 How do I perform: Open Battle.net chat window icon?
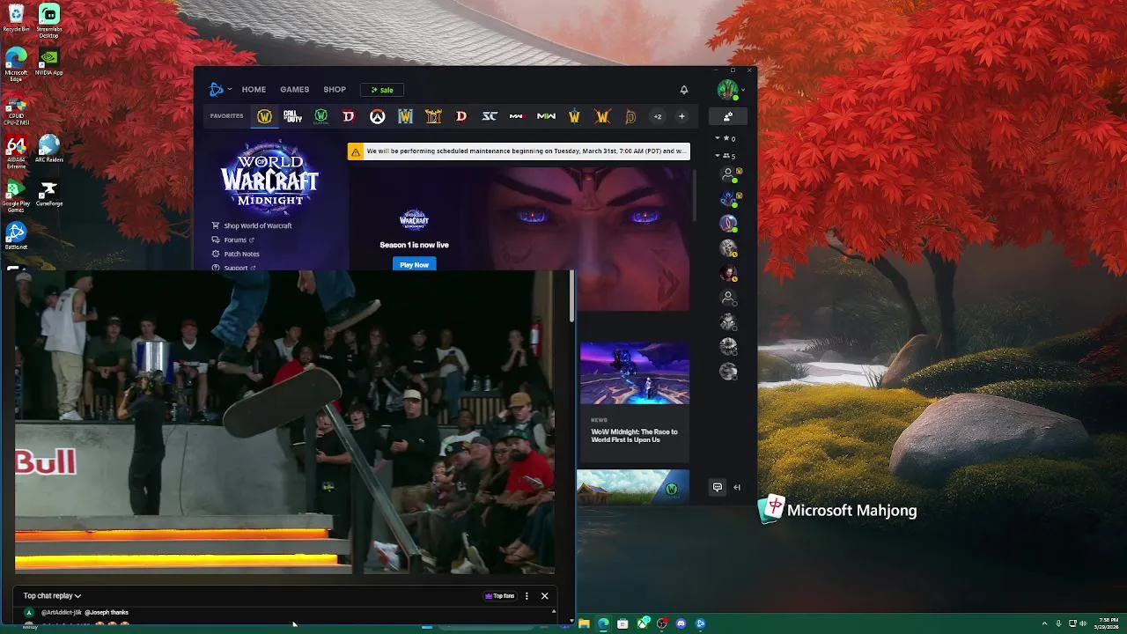tap(718, 487)
